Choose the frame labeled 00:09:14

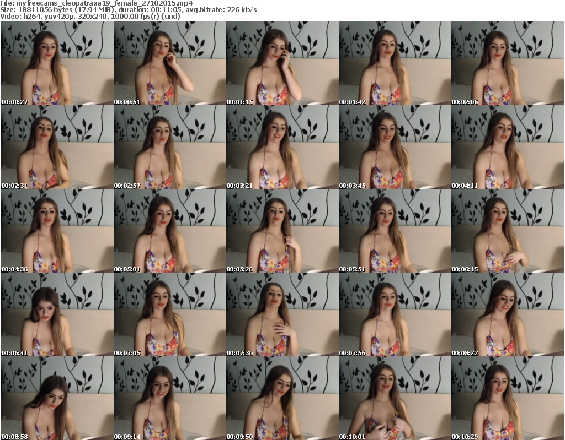tap(170, 398)
